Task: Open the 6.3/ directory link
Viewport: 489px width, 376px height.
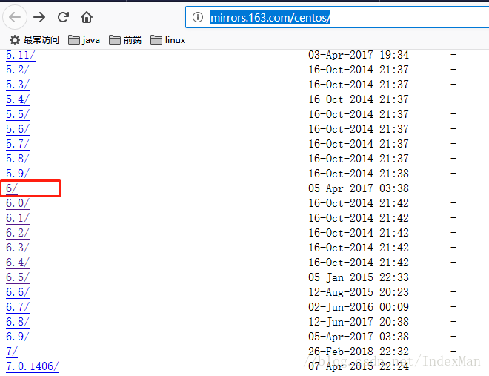Action: coord(18,248)
